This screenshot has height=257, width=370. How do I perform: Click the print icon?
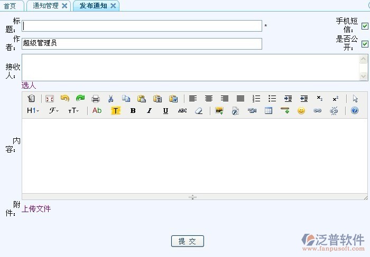pos(96,99)
